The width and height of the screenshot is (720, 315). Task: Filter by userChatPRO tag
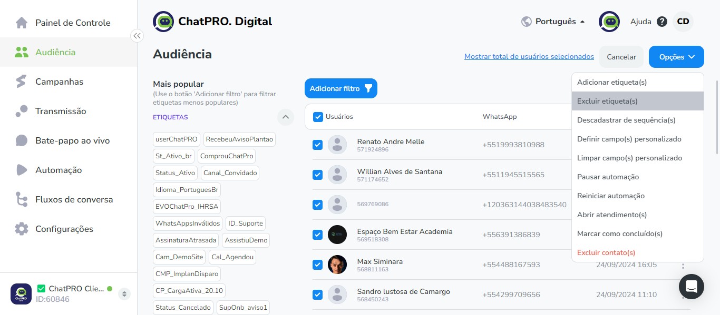[177, 139]
